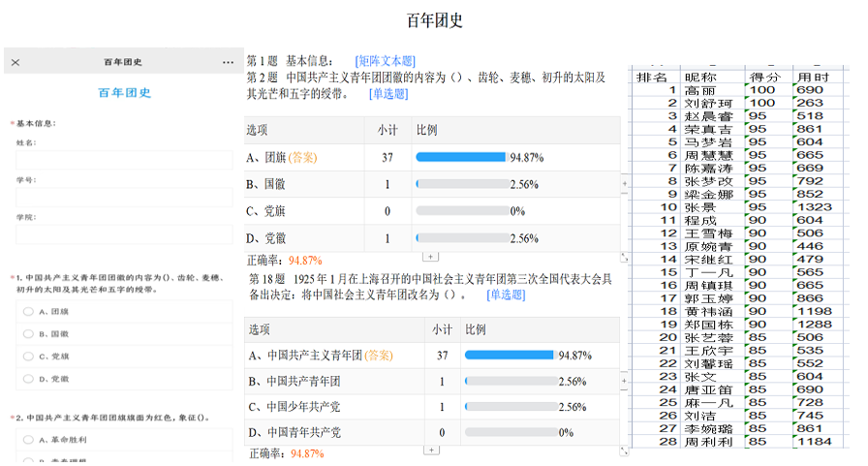Click the [矩阵文本题] link
The height and width of the screenshot is (466, 868).
tap(386, 61)
